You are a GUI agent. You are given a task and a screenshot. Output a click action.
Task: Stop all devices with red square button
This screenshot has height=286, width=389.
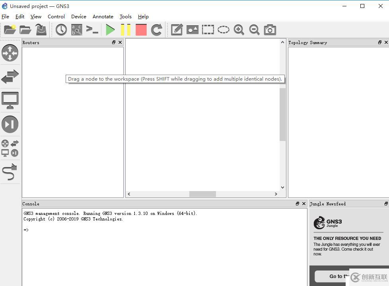[141, 30]
